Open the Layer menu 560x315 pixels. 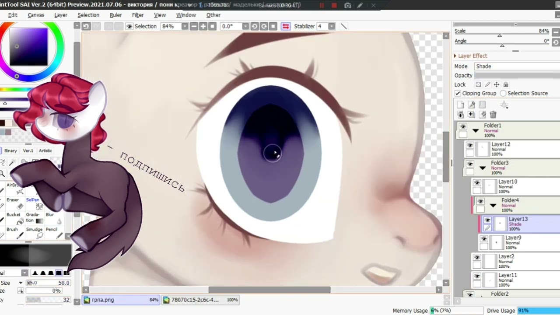(x=61, y=15)
